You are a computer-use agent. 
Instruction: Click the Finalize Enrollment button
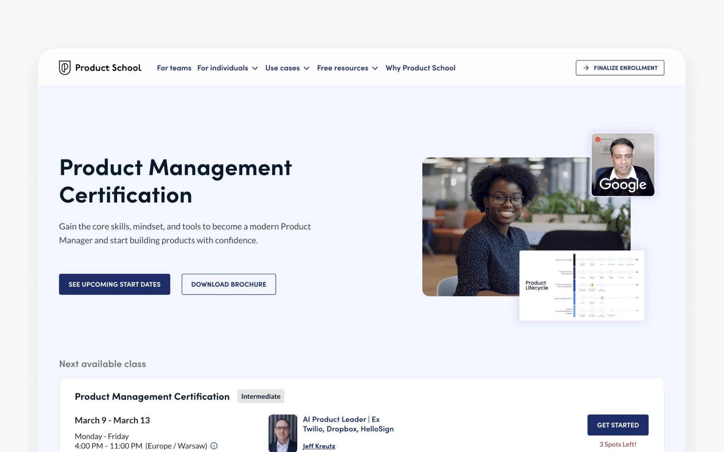[620, 68]
